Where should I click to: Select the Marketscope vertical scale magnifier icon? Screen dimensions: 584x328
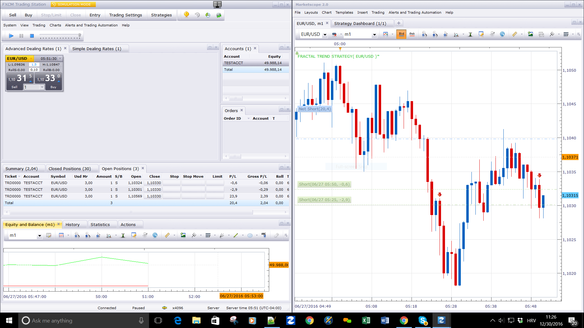click(456, 34)
